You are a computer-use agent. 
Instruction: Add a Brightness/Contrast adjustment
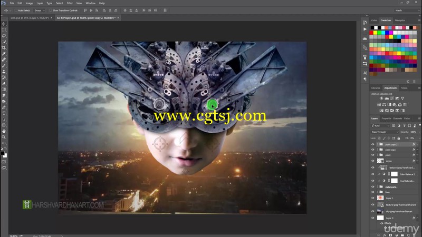tap(381, 98)
